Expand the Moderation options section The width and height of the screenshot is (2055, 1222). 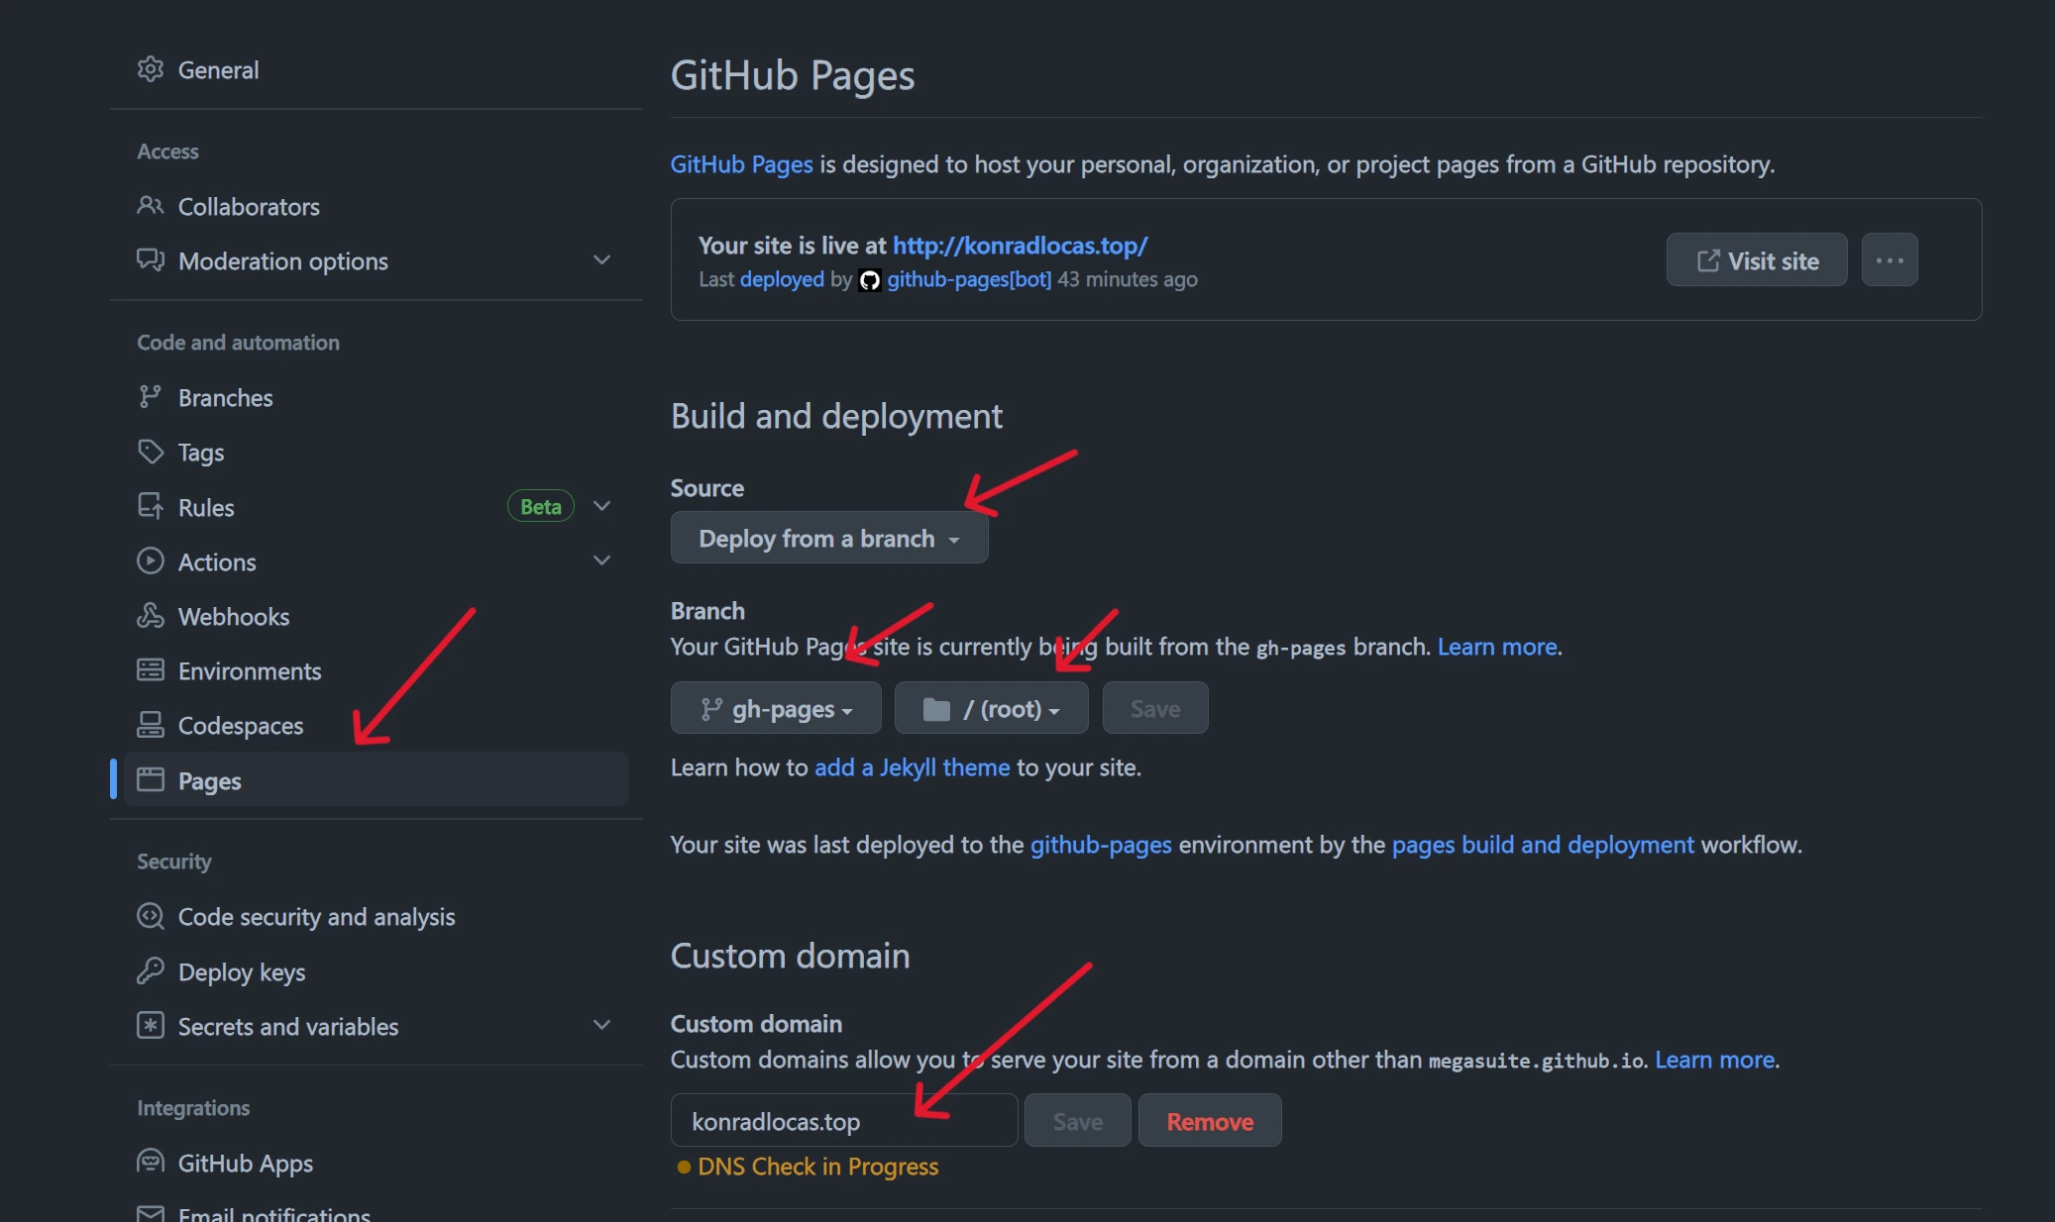coord(601,260)
